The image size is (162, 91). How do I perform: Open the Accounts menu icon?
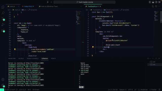point(3,79)
